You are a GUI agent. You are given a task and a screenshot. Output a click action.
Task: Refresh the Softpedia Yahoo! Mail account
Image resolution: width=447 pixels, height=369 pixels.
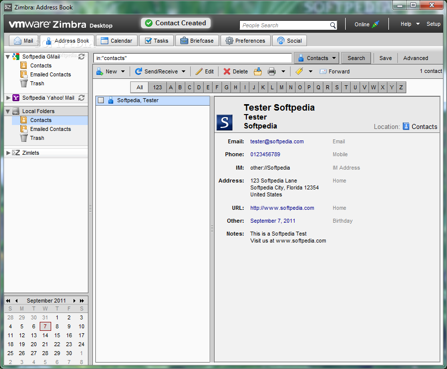point(81,98)
